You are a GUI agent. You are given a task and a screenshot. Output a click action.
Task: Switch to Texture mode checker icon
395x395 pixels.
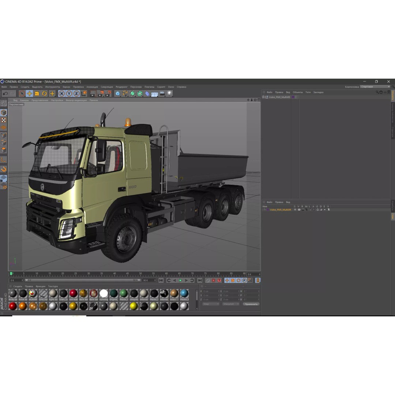(x=4, y=120)
